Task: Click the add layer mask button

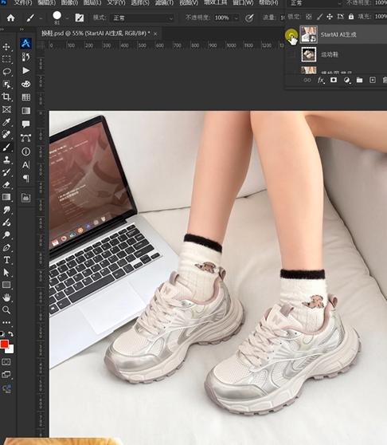Action: [334, 80]
